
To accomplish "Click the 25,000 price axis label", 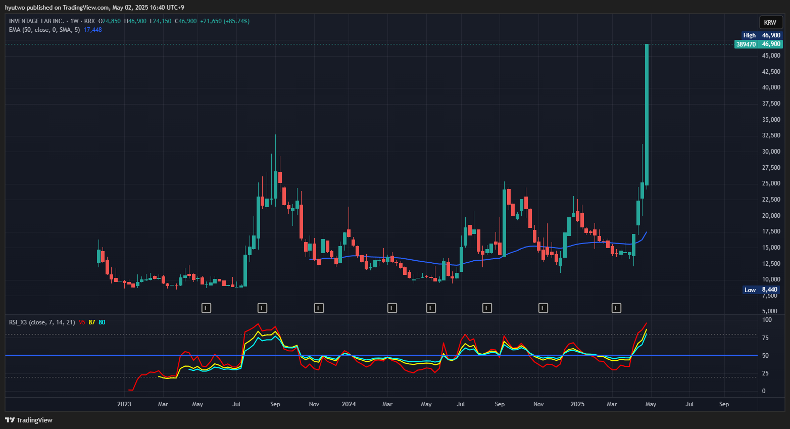I will point(771,183).
